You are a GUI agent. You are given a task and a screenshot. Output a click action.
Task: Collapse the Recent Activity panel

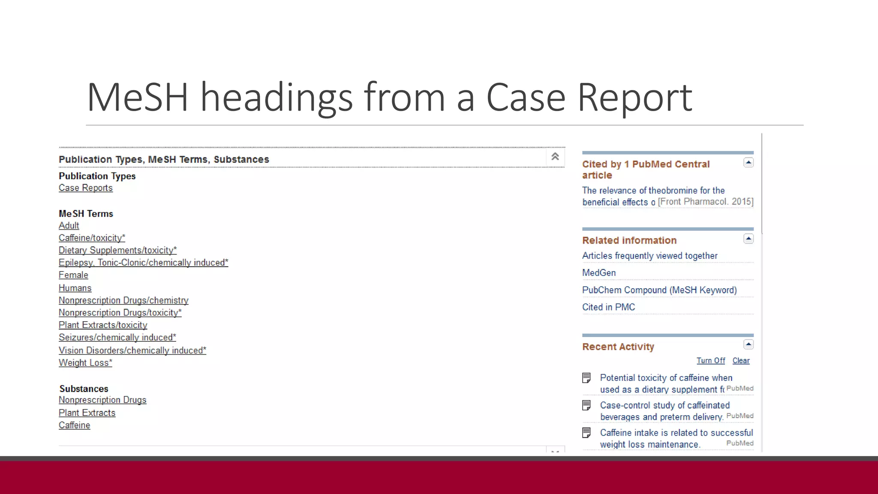749,344
